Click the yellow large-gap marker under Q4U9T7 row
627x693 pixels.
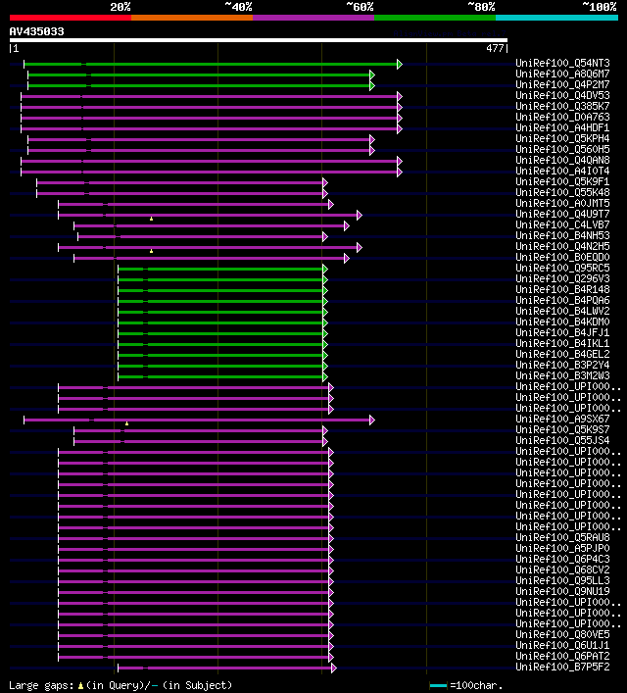(x=151, y=219)
